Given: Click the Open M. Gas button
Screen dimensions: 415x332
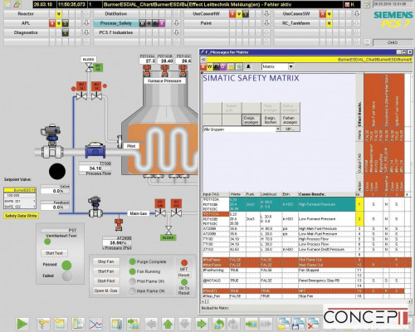Looking at the screenshot, I should tap(106, 290).
